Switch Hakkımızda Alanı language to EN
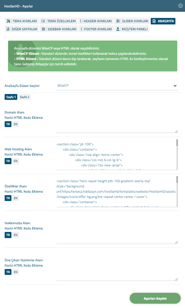Screen dimensions: 185x308 click(x=15, y=235)
